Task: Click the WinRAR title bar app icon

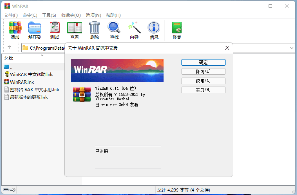Action: [7, 6]
